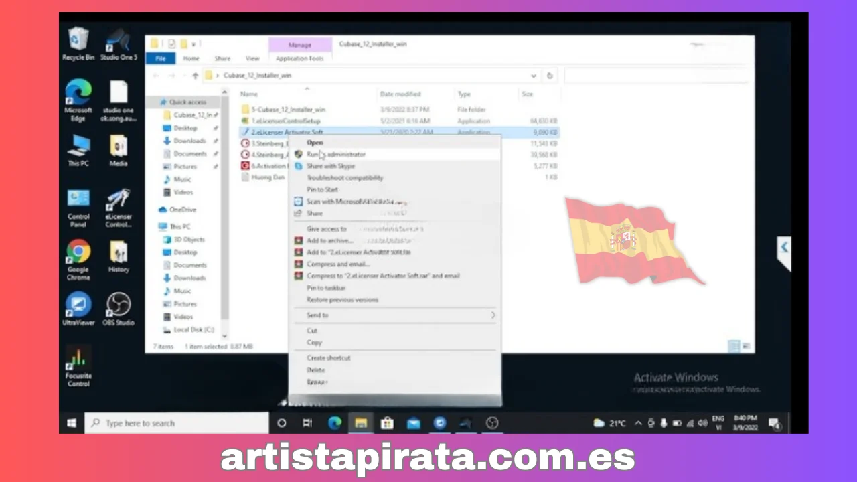Choose Delete in the context menu
The image size is (857, 482).
coord(395,370)
